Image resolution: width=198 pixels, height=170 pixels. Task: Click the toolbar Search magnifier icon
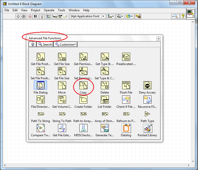[x=175, y=16]
